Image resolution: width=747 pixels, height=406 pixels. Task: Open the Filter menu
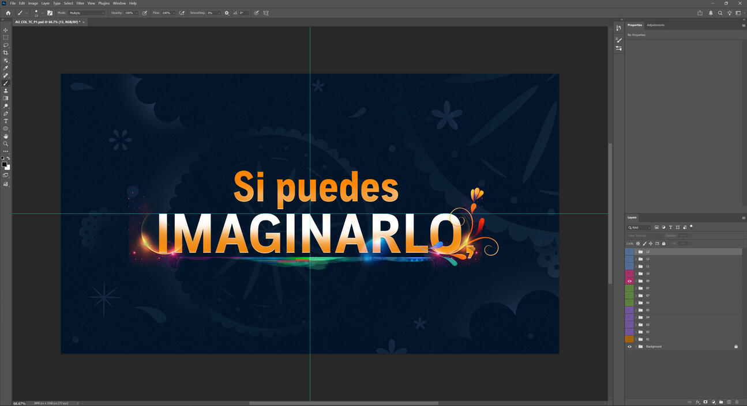coord(80,3)
